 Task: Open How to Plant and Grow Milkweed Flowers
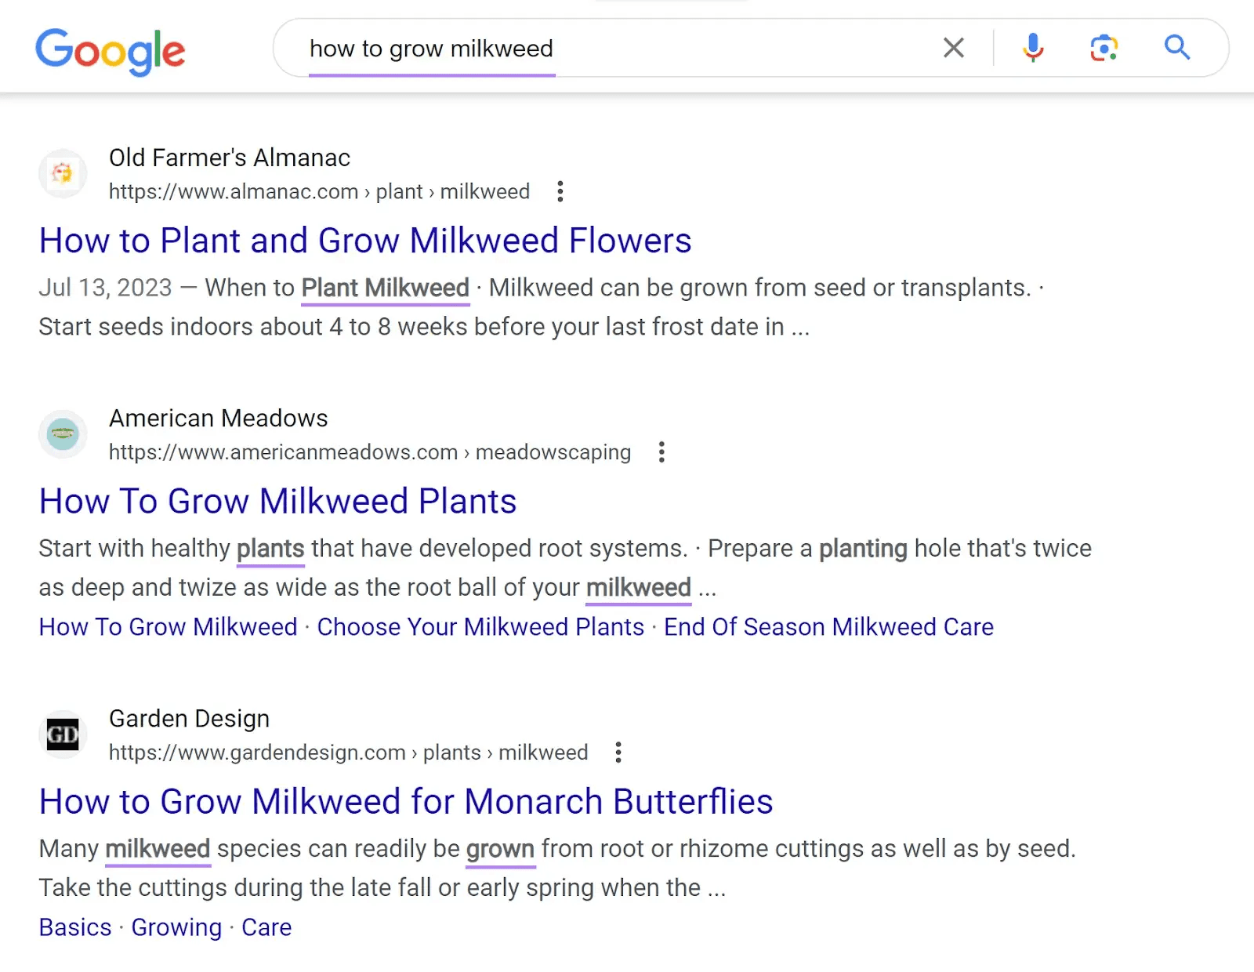tap(365, 241)
